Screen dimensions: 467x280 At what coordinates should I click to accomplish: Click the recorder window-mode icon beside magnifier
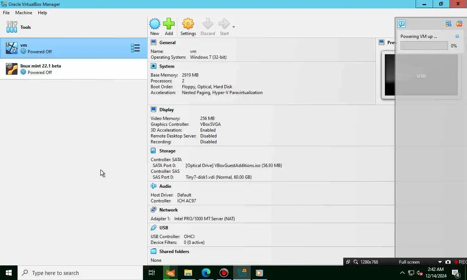pyautogui.click(x=348, y=262)
